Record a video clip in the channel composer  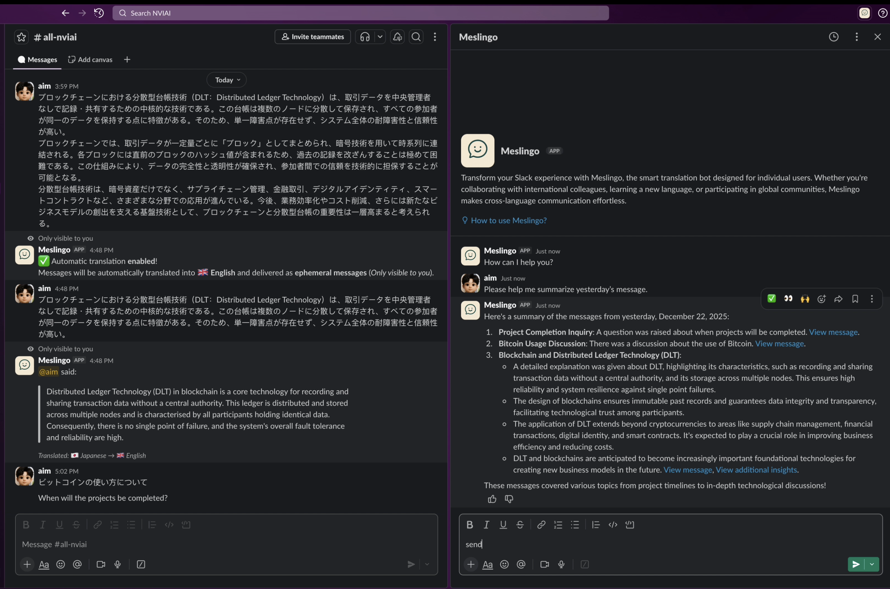click(x=100, y=564)
